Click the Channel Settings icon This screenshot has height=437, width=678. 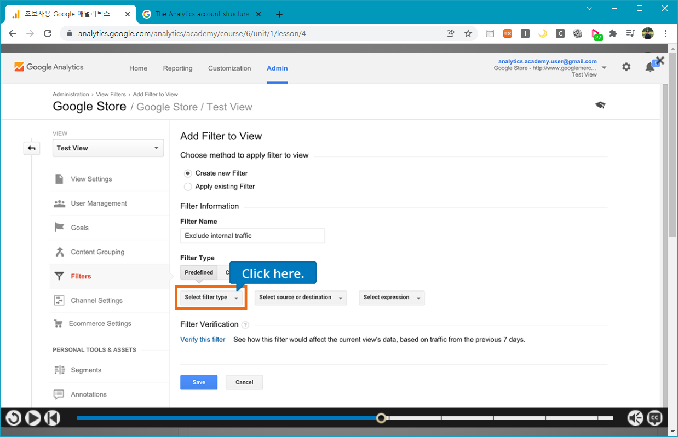59,300
